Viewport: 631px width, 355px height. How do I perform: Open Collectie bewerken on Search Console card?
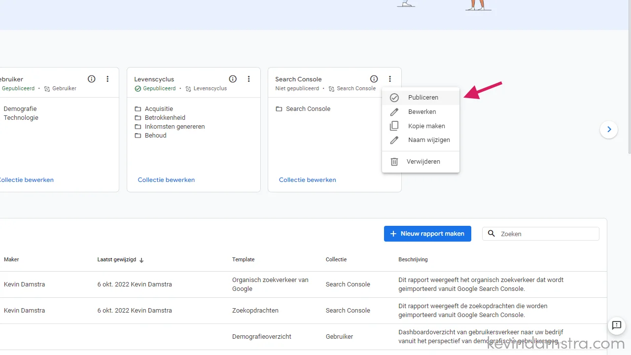(308, 180)
